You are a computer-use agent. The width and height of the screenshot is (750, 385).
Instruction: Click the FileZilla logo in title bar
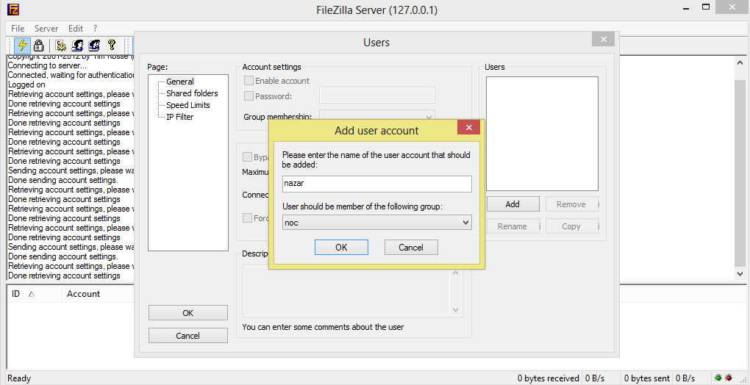(x=13, y=9)
